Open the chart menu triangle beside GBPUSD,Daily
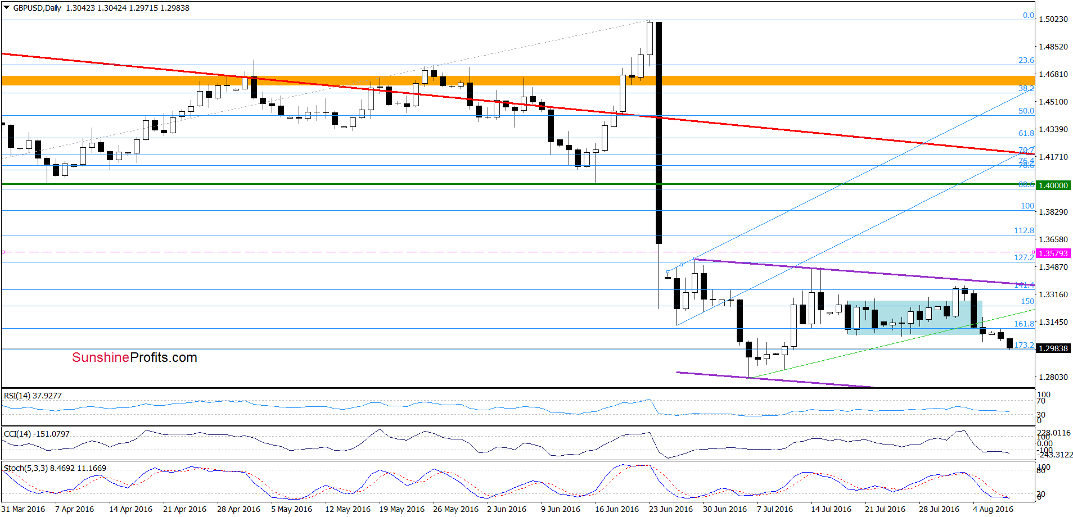Screen dimensions: 1073x517 click(6, 8)
